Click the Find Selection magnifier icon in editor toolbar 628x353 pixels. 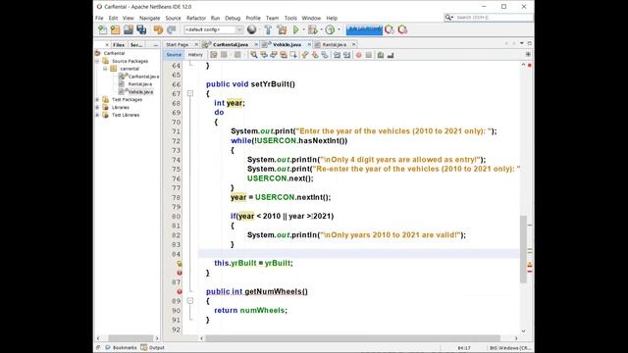(x=254, y=55)
